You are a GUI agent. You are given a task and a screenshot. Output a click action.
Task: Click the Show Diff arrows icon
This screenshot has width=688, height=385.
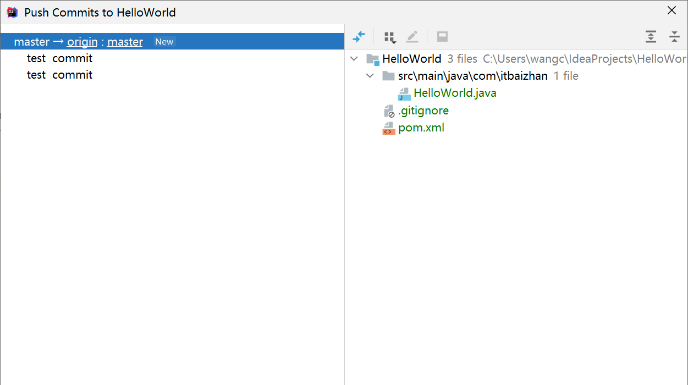[x=359, y=37]
